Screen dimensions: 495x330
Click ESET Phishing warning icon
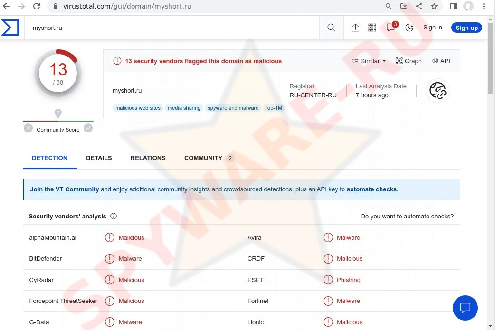328,280
